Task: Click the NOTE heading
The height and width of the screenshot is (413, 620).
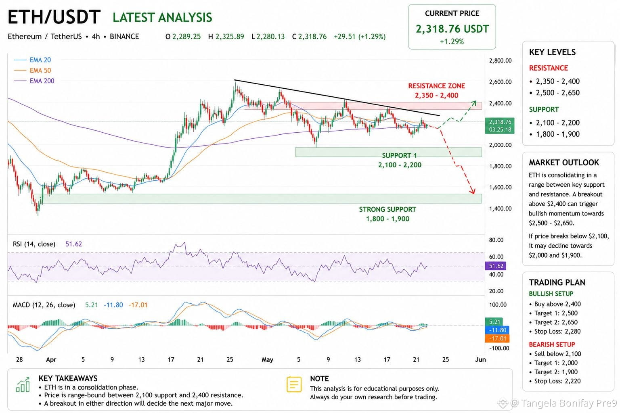Action: 319,379
